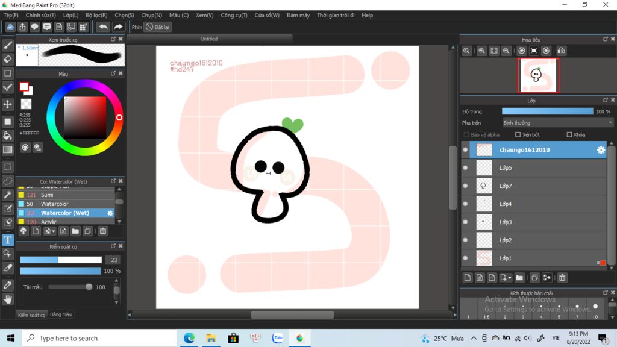Image resolution: width=617 pixels, height=347 pixels.
Task: Select the Brush tool in left toolbar
Action: click(7, 45)
